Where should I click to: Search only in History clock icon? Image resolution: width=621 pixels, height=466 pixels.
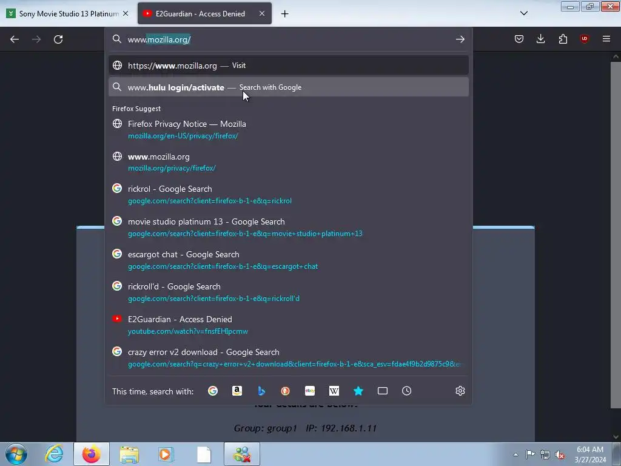click(x=407, y=391)
